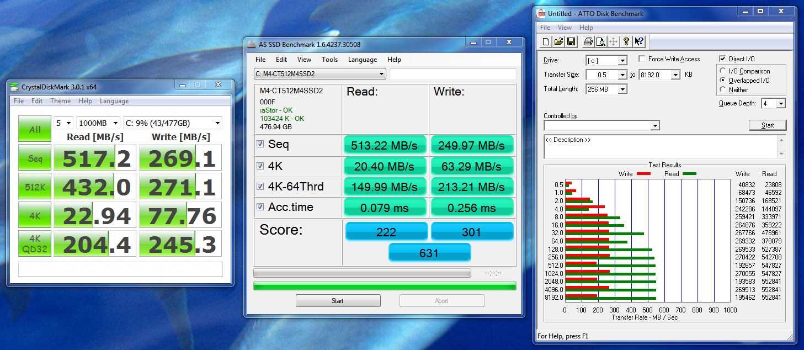Uncheck the Seq test checkbox in AS SSD
Viewport: 804px width, 350px height.
coord(260,144)
